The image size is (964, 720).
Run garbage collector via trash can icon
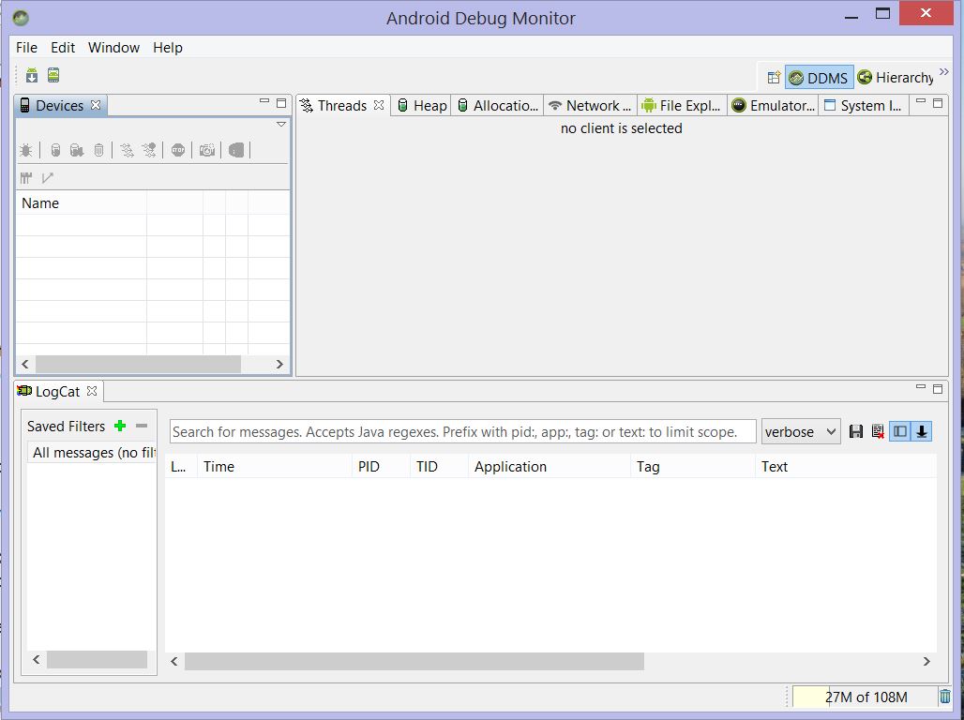tap(945, 697)
